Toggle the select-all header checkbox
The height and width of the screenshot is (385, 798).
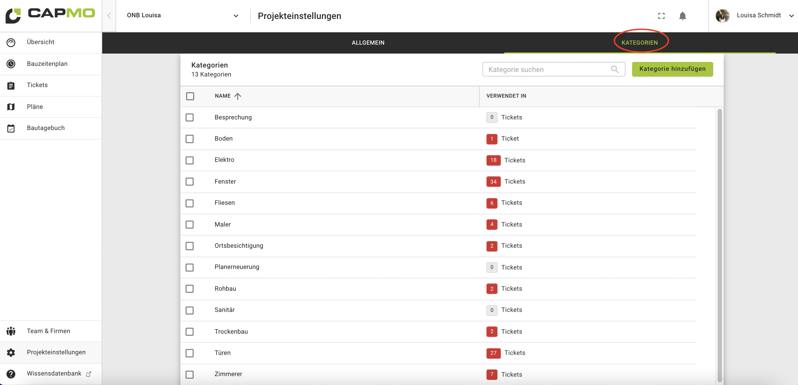(x=190, y=96)
